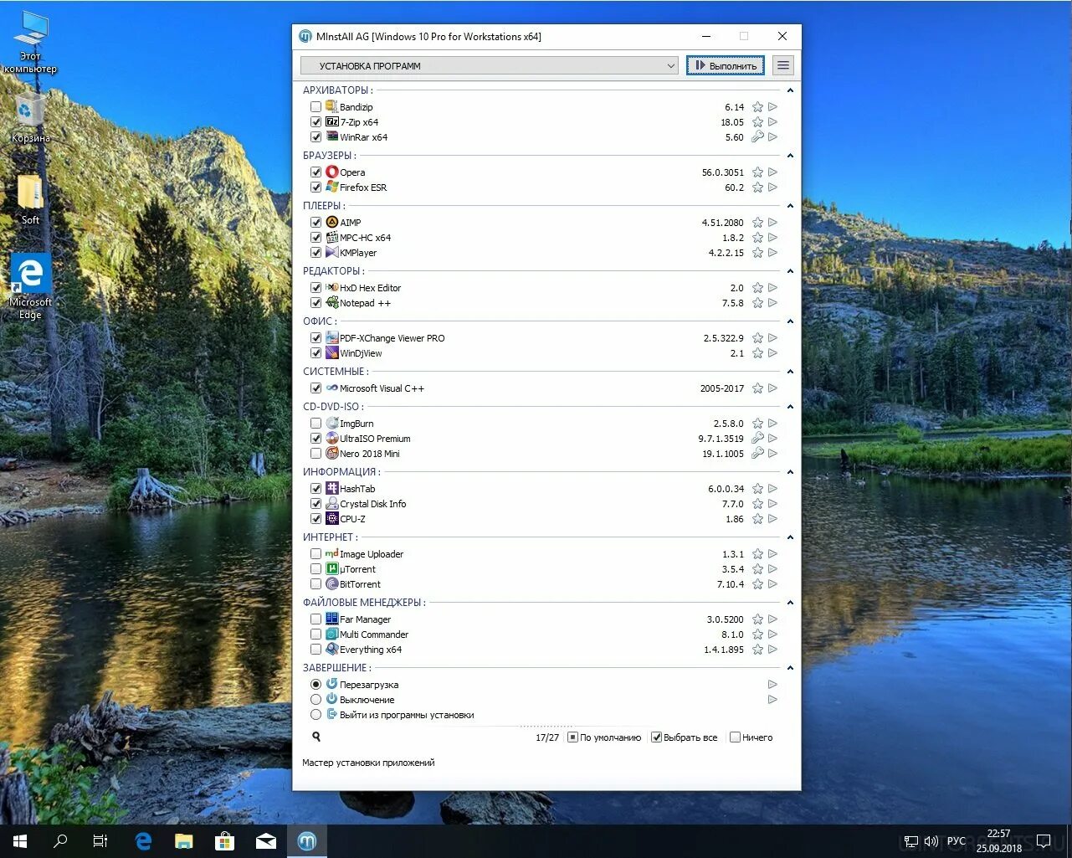The height and width of the screenshot is (858, 1072).
Task: Click the Notepad++ program icon
Action: [332, 303]
